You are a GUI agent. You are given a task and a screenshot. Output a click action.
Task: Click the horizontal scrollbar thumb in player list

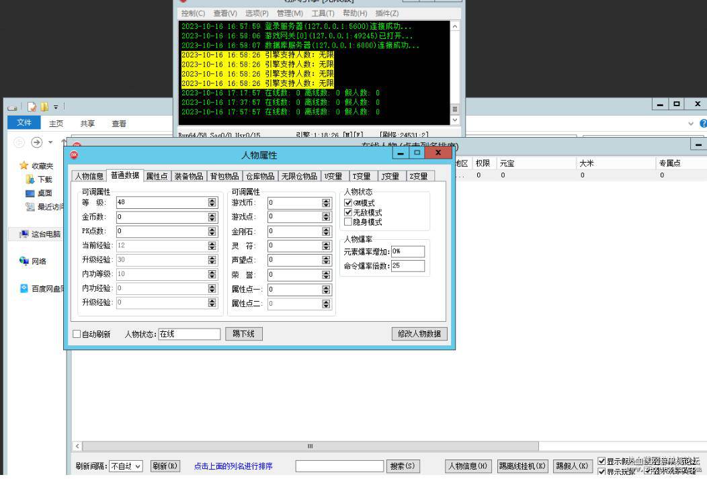click(310, 446)
